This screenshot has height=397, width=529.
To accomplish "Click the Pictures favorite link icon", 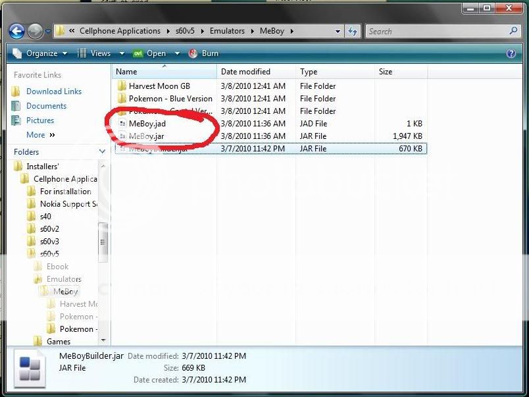I will [16, 120].
